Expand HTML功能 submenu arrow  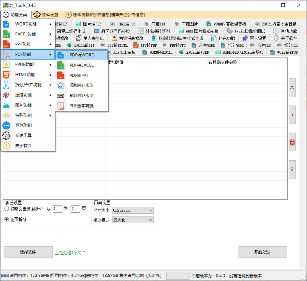[x=50, y=75]
